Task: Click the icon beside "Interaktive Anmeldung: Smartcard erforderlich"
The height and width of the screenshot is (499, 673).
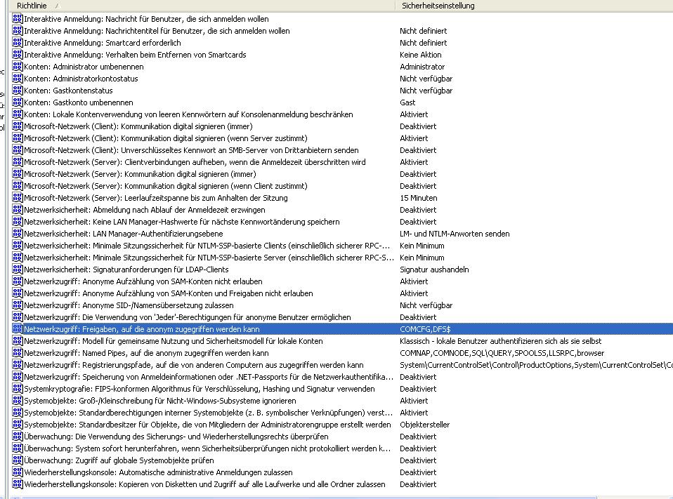Action: coord(17,42)
